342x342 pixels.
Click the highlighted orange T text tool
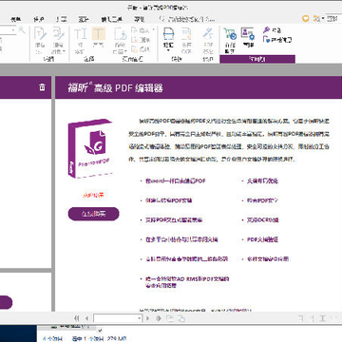[x=99, y=34]
